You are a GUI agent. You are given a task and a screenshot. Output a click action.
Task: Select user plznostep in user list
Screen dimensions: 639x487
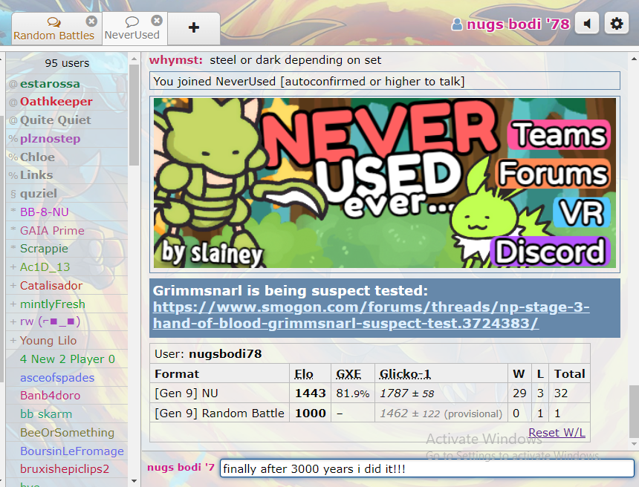pos(67,138)
